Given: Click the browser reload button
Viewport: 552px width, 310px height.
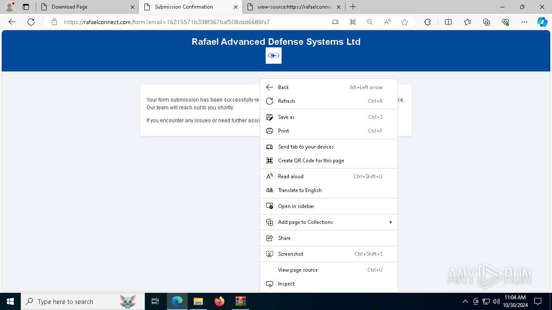Looking at the screenshot, I should 31,22.
